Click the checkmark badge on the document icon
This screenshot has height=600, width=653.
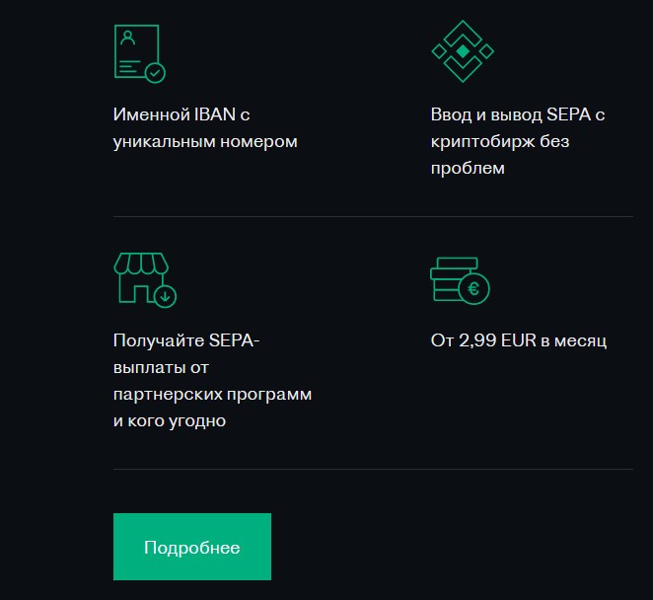(x=155, y=72)
